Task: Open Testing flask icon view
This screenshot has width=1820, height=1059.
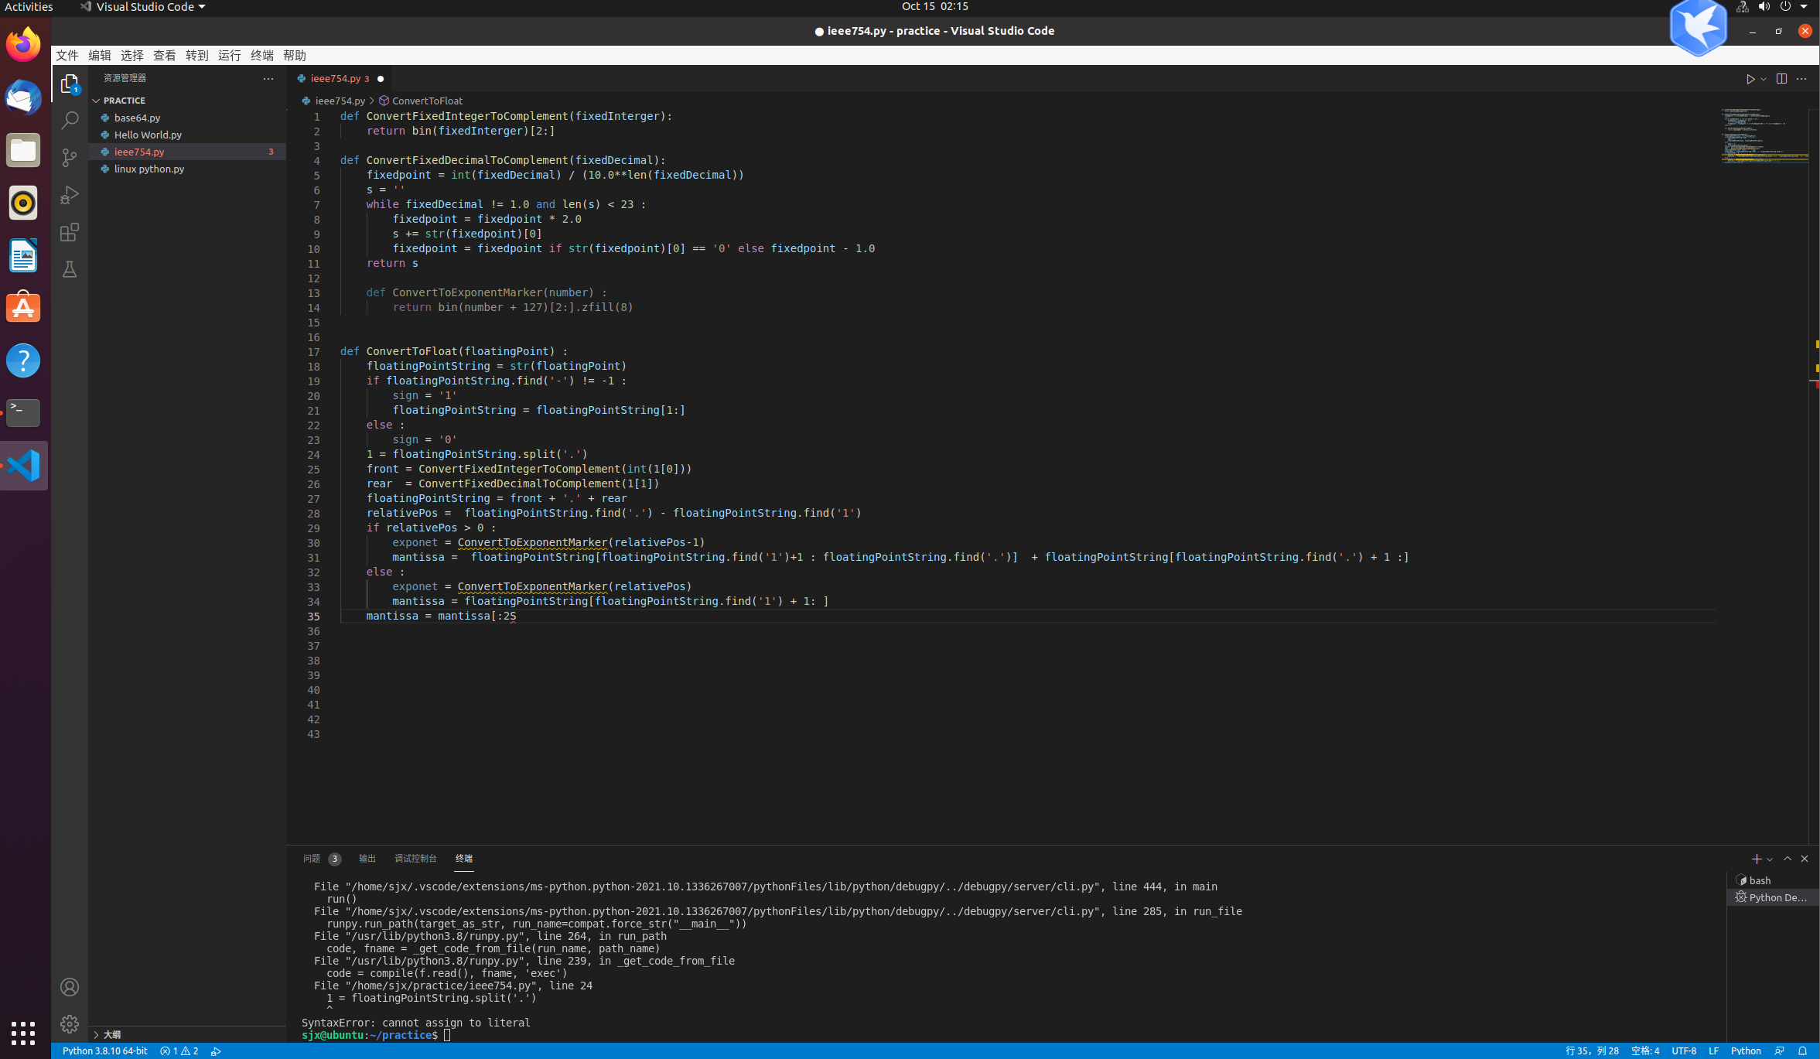Action: 70,269
